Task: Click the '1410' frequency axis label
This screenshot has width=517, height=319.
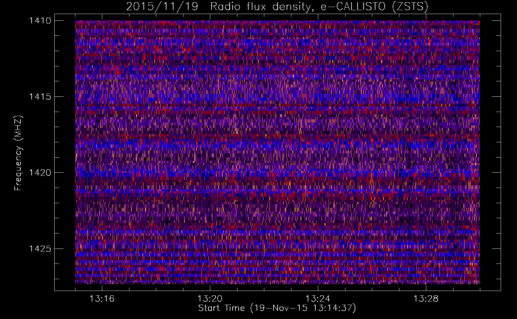Action: pyautogui.click(x=40, y=21)
